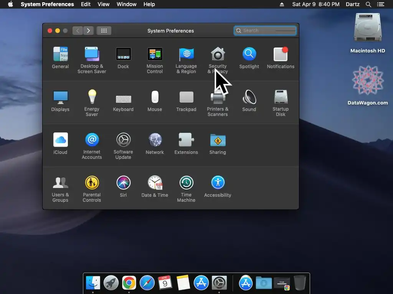This screenshot has width=393, height=294.
Task: Open Trackpad preferences
Action: [x=186, y=101]
